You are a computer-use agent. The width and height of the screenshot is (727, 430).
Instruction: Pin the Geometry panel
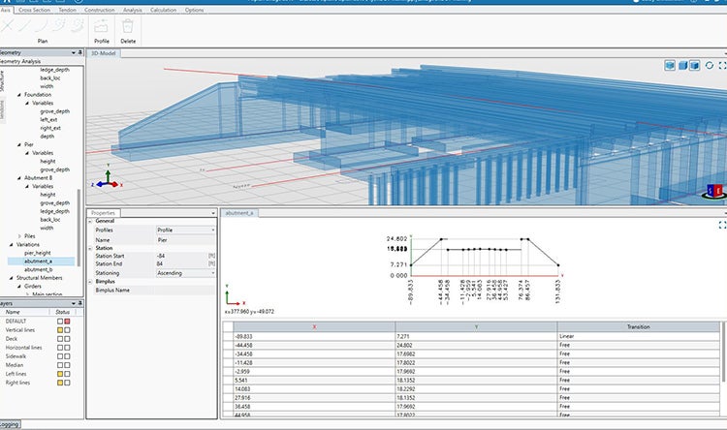(80, 52)
